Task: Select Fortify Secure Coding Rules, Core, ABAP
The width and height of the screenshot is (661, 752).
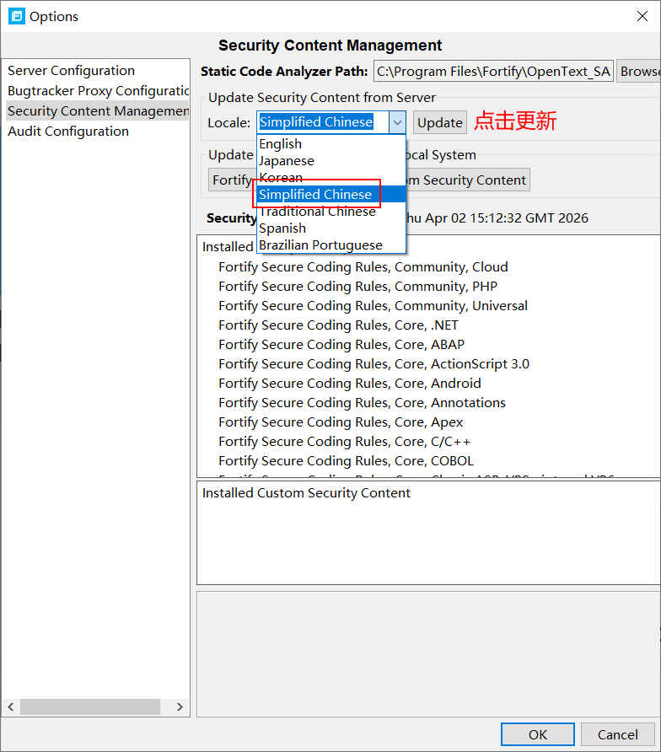Action: coord(341,344)
